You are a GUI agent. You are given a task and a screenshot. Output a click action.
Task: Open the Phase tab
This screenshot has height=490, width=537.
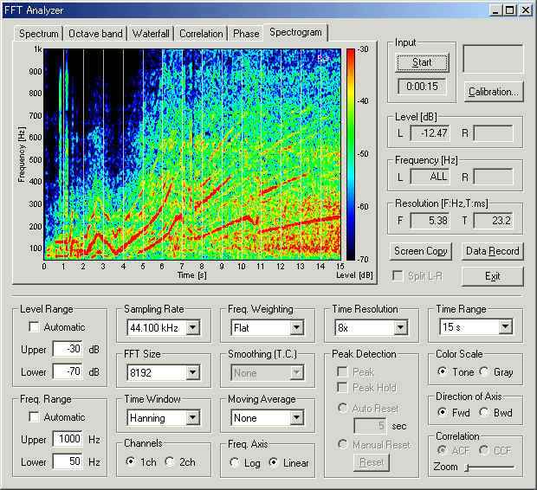(x=246, y=34)
